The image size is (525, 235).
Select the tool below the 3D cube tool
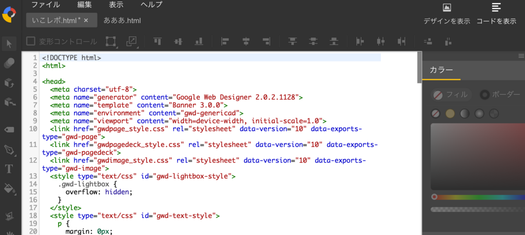10,102
